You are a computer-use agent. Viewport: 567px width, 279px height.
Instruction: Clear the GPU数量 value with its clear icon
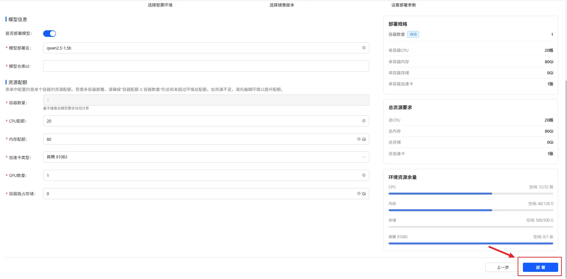[x=364, y=175]
